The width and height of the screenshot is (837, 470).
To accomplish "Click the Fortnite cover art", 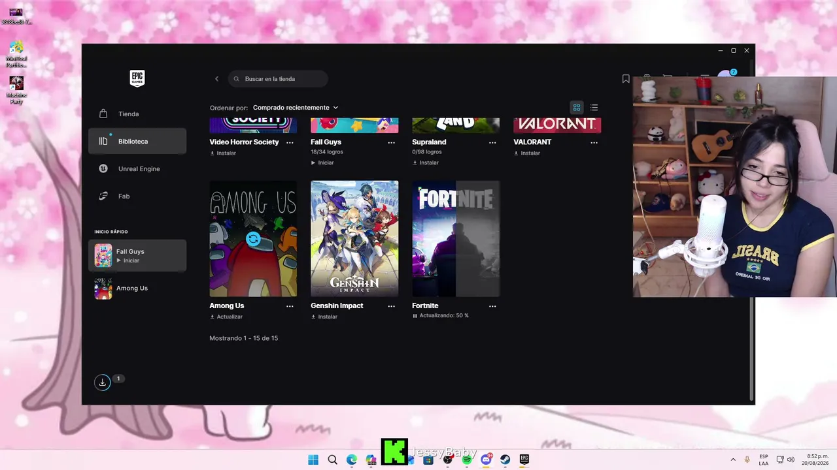I will (x=456, y=239).
